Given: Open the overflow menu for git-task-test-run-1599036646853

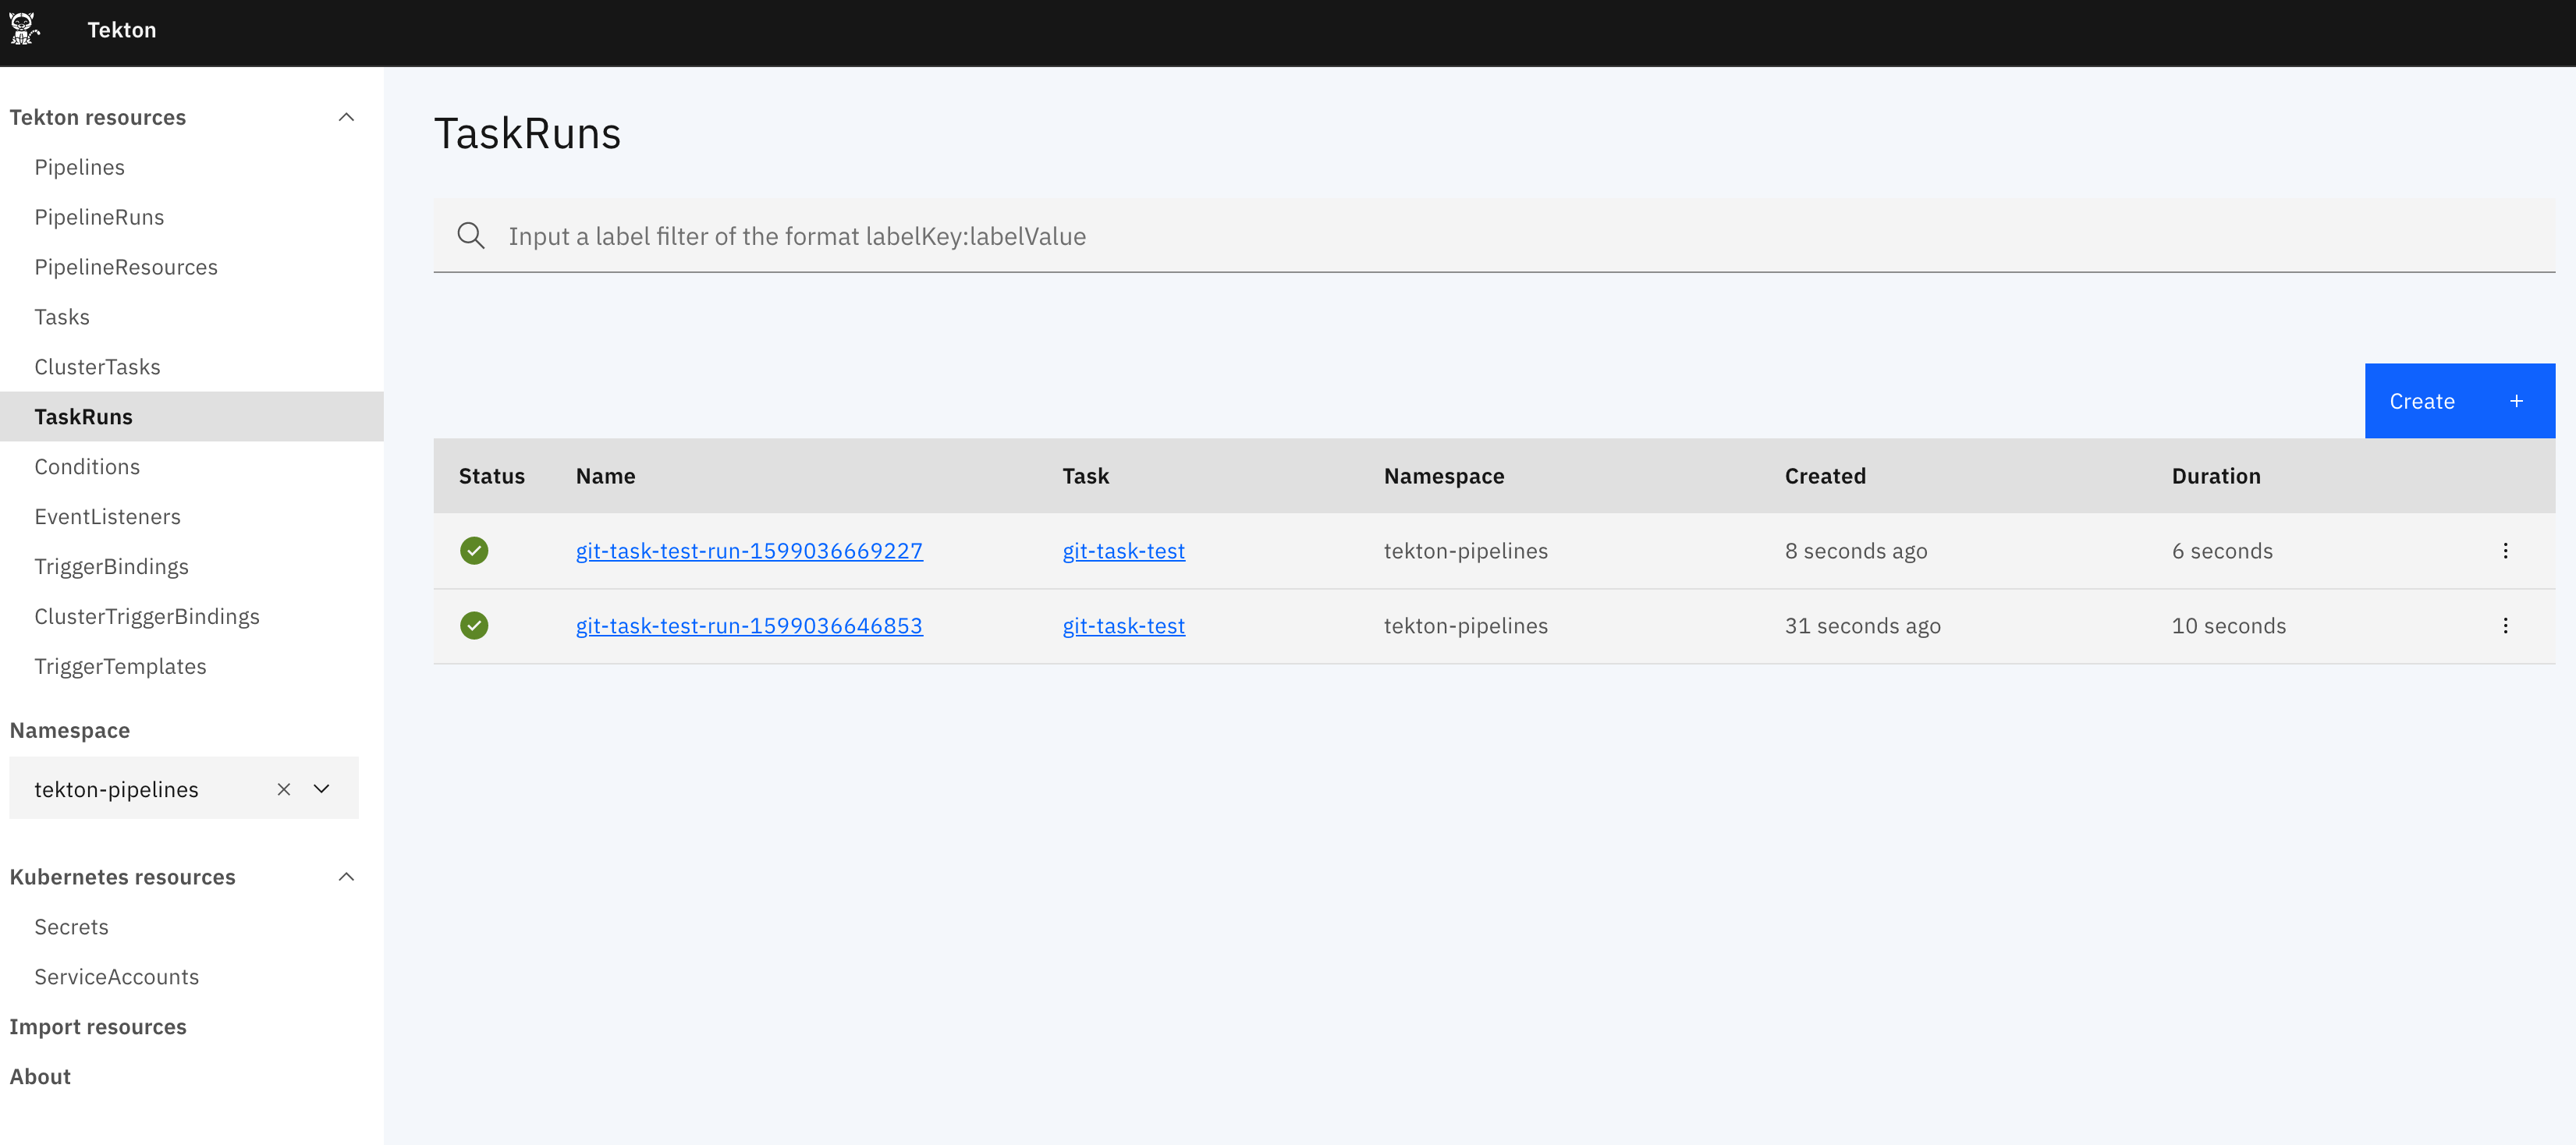Looking at the screenshot, I should tap(2506, 625).
